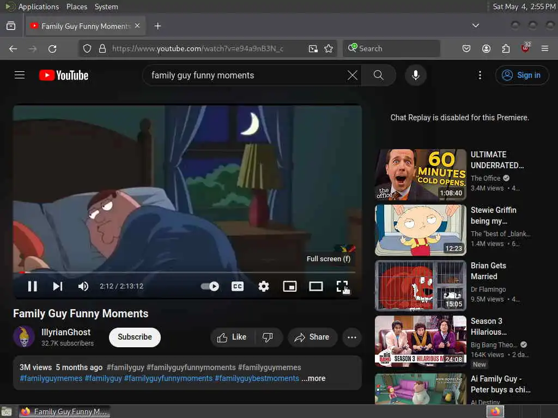This screenshot has width=558, height=418.
Task: Open a new browser tab
Action: 157,26
